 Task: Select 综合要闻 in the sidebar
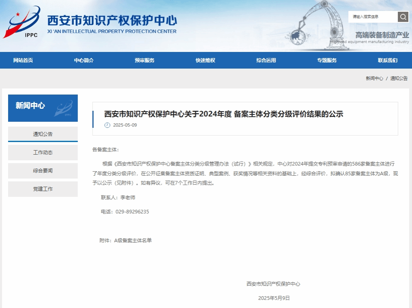[x=43, y=171]
